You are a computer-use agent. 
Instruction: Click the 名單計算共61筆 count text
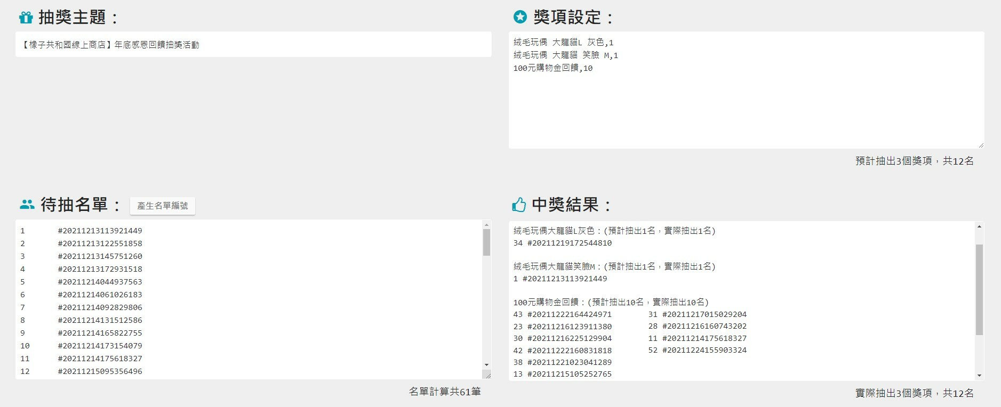[x=445, y=392]
